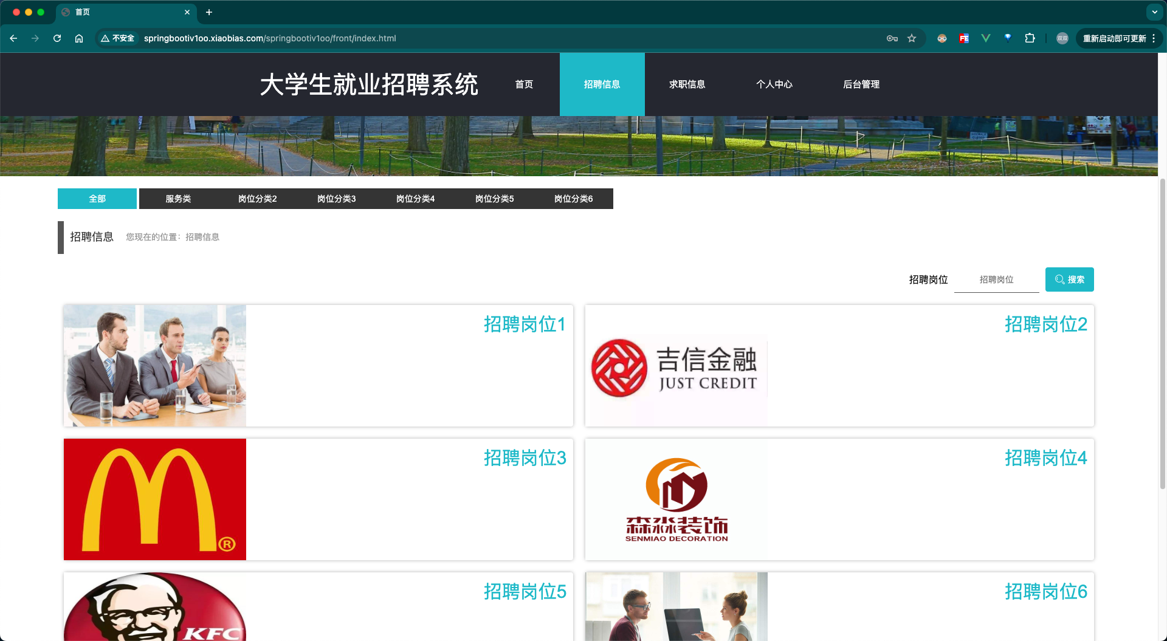Open the 招聘岗位6 job title
The width and height of the screenshot is (1167, 641).
click(x=1045, y=592)
